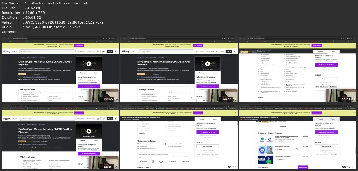Focus the search field in the 00:00:10 frame
Viewport: 358px width, 171px height.
48,51
